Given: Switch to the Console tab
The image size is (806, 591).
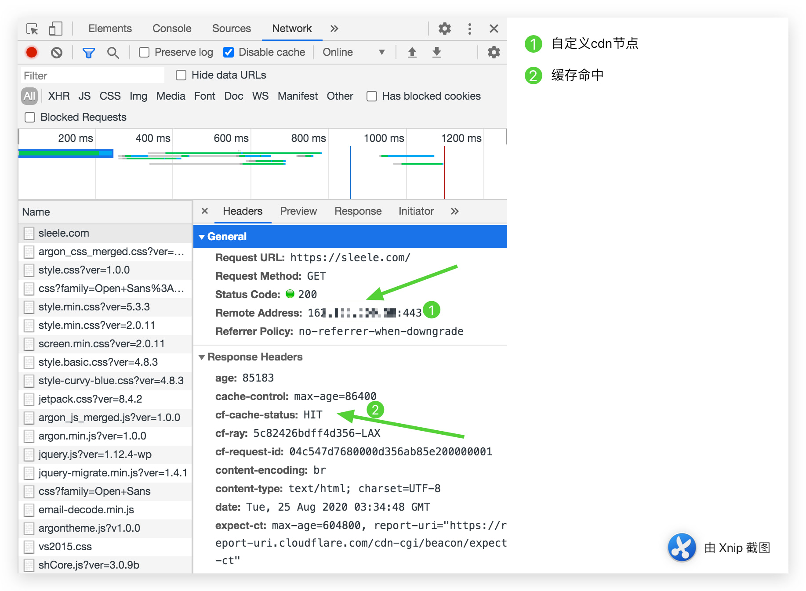Looking at the screenshot, I should click(171, 29).
